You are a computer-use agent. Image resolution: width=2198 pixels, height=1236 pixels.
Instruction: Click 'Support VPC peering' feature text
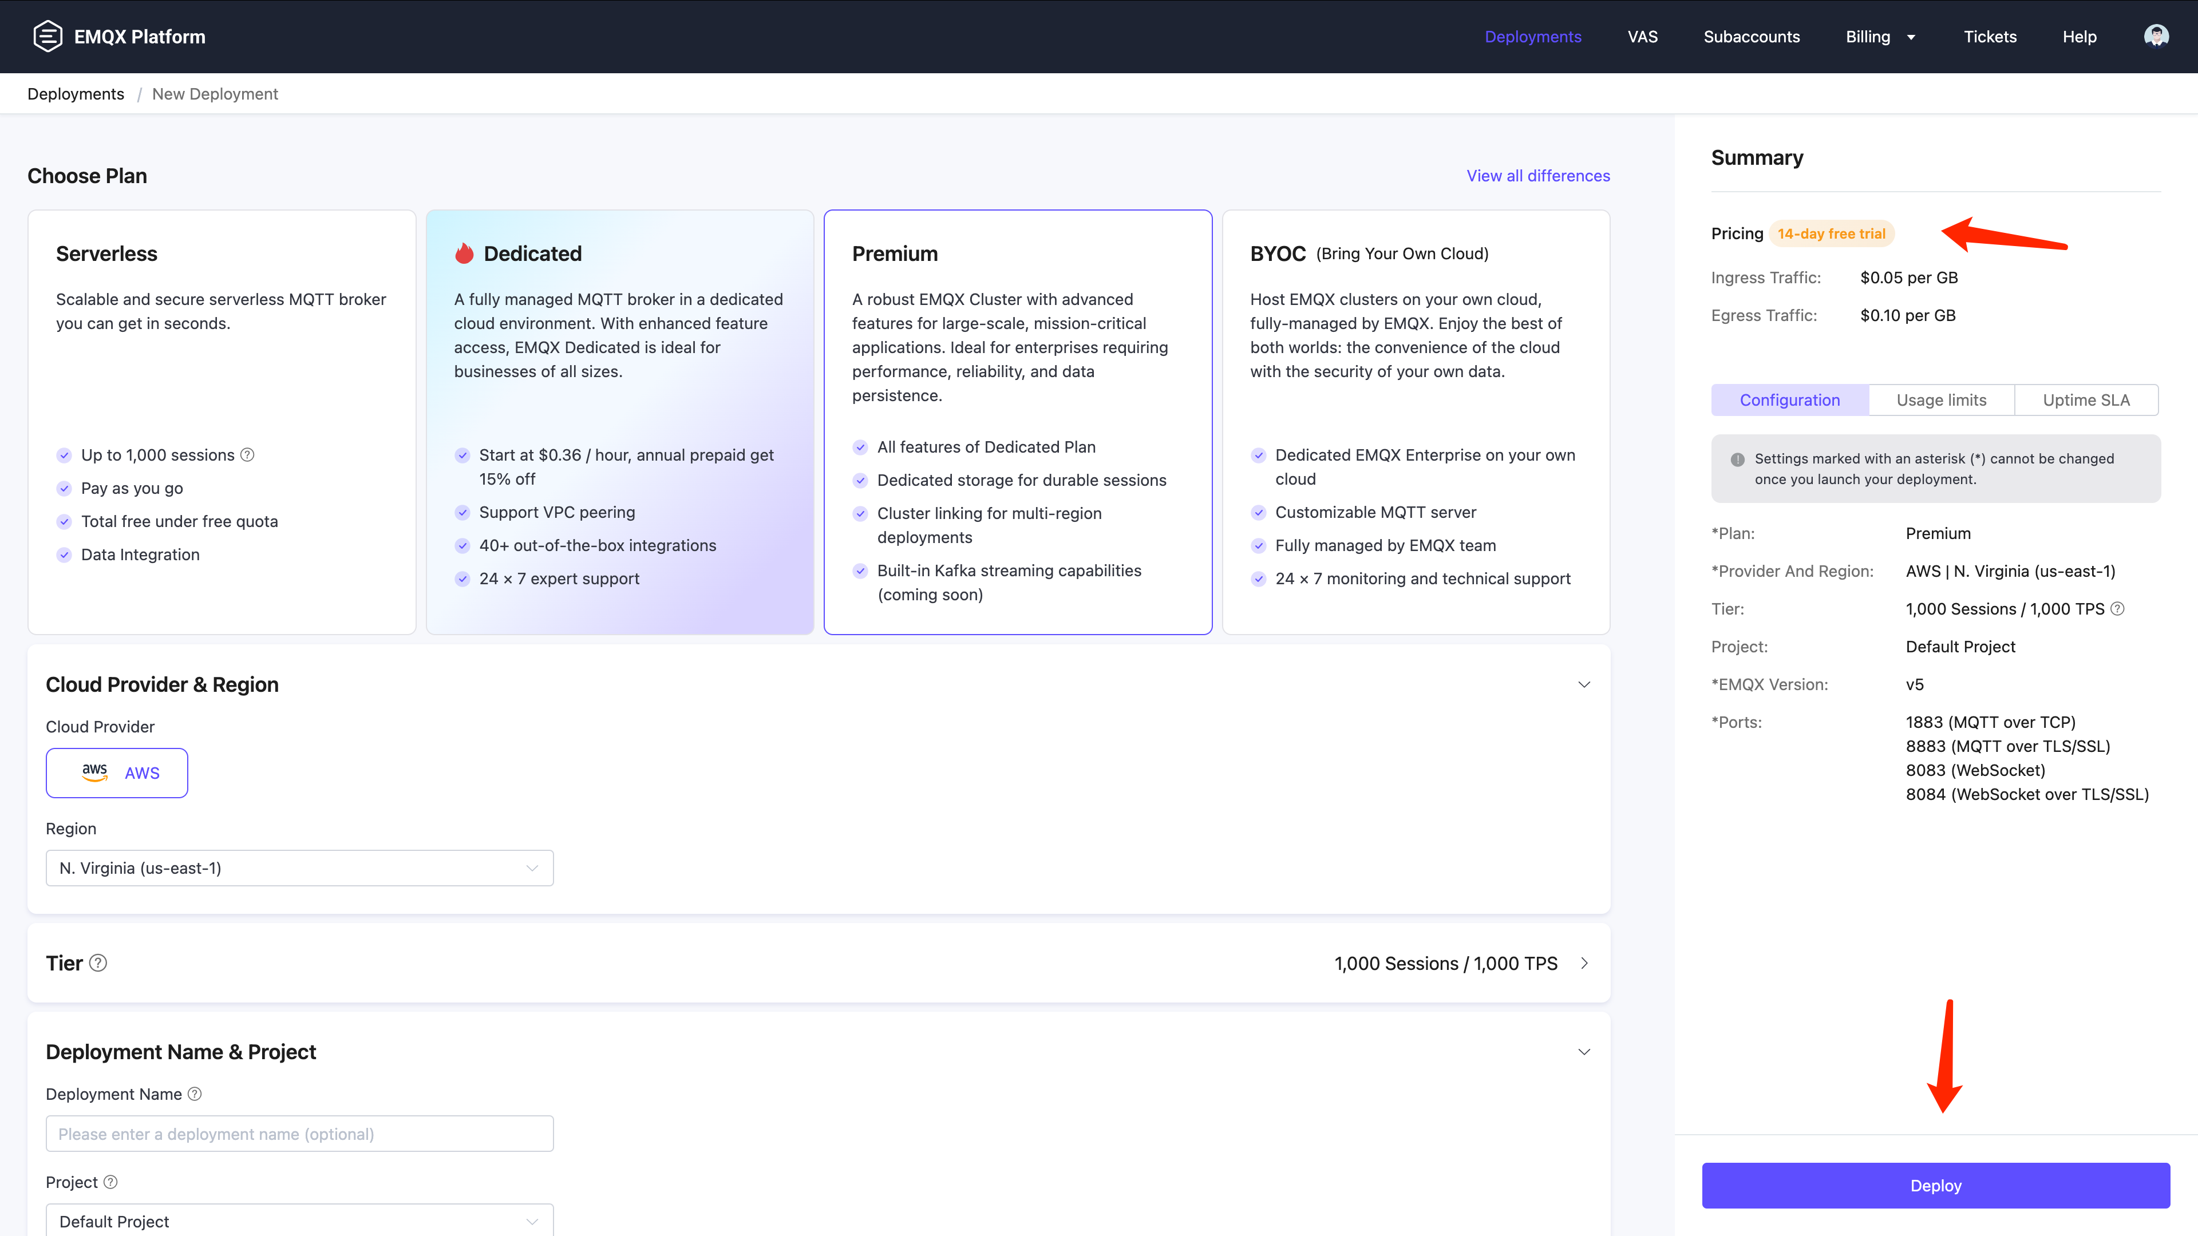pos(557,512)
